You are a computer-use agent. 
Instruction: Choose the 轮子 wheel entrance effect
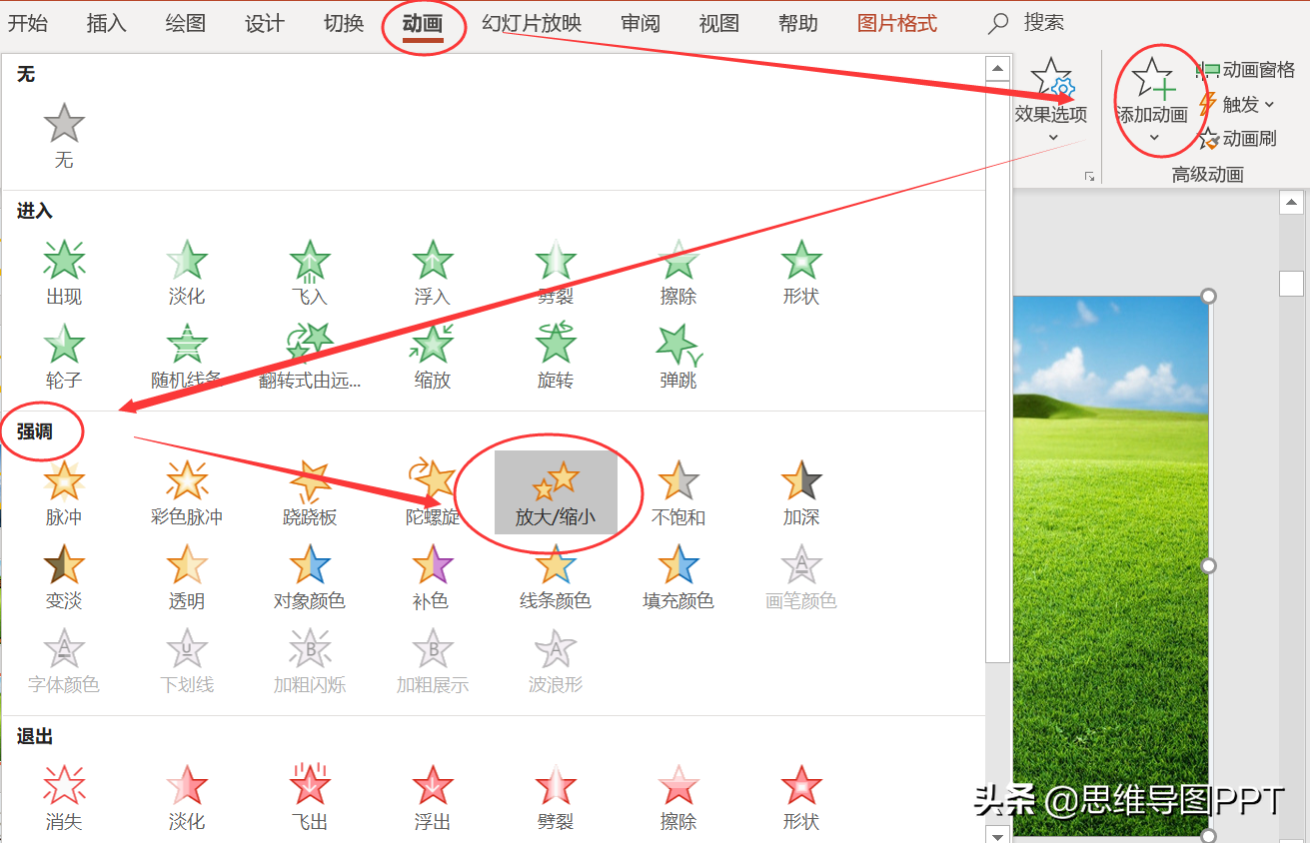coord(64,357)
